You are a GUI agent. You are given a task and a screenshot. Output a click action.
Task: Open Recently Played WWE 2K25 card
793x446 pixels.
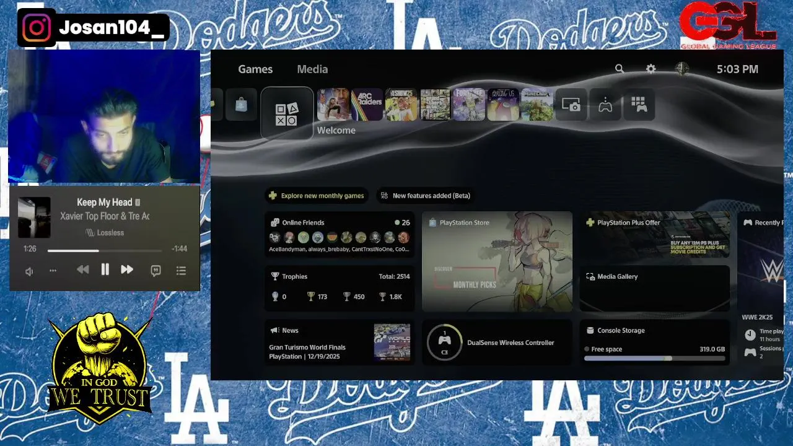coord(760,288)
